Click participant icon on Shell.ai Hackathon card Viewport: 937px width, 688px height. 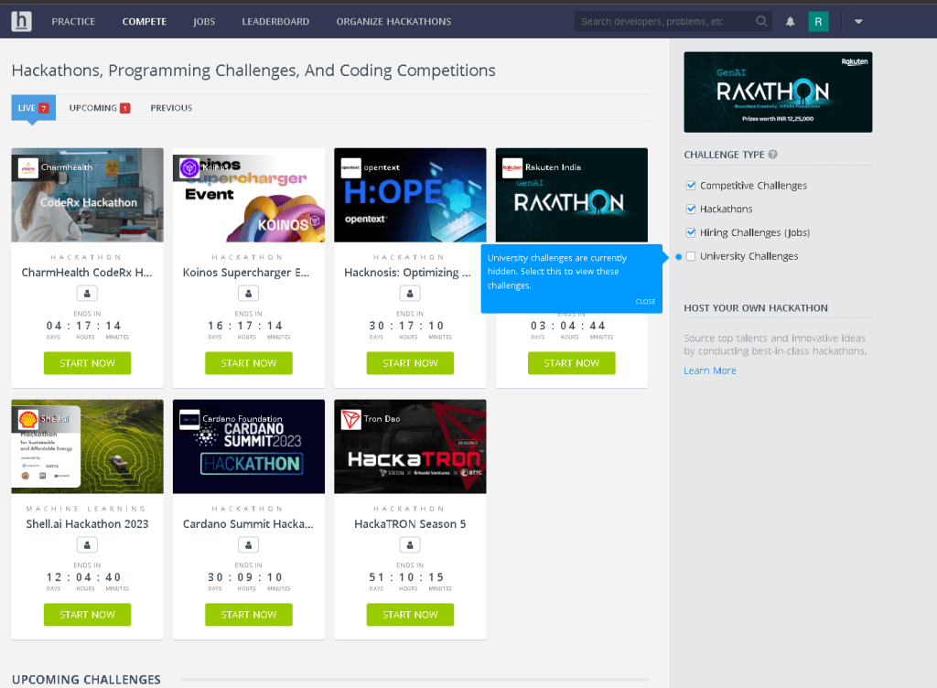(x=87, y=544)
